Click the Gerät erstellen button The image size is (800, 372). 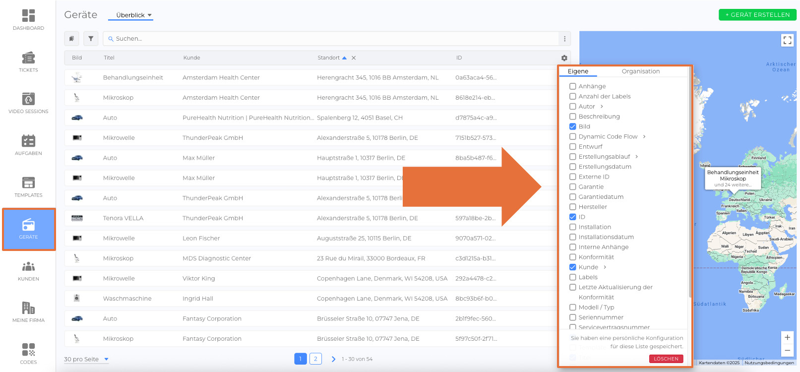[x=757, y=15]
